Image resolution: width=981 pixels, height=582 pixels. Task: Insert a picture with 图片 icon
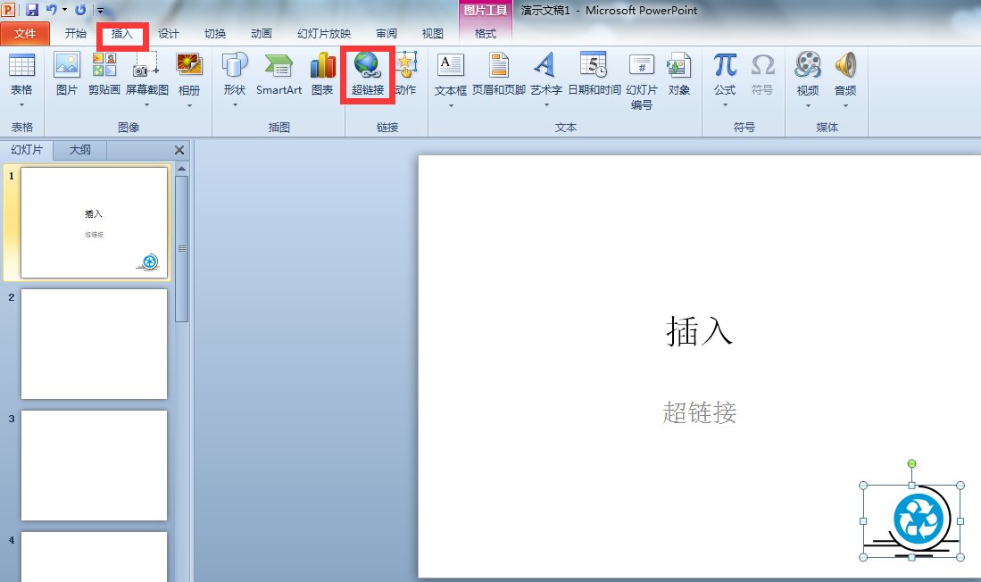point(67,65)
